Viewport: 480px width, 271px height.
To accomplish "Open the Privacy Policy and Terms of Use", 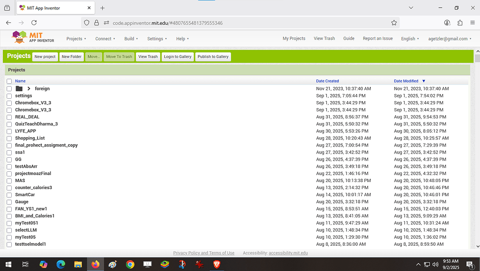I will click(x=204, y=253).
